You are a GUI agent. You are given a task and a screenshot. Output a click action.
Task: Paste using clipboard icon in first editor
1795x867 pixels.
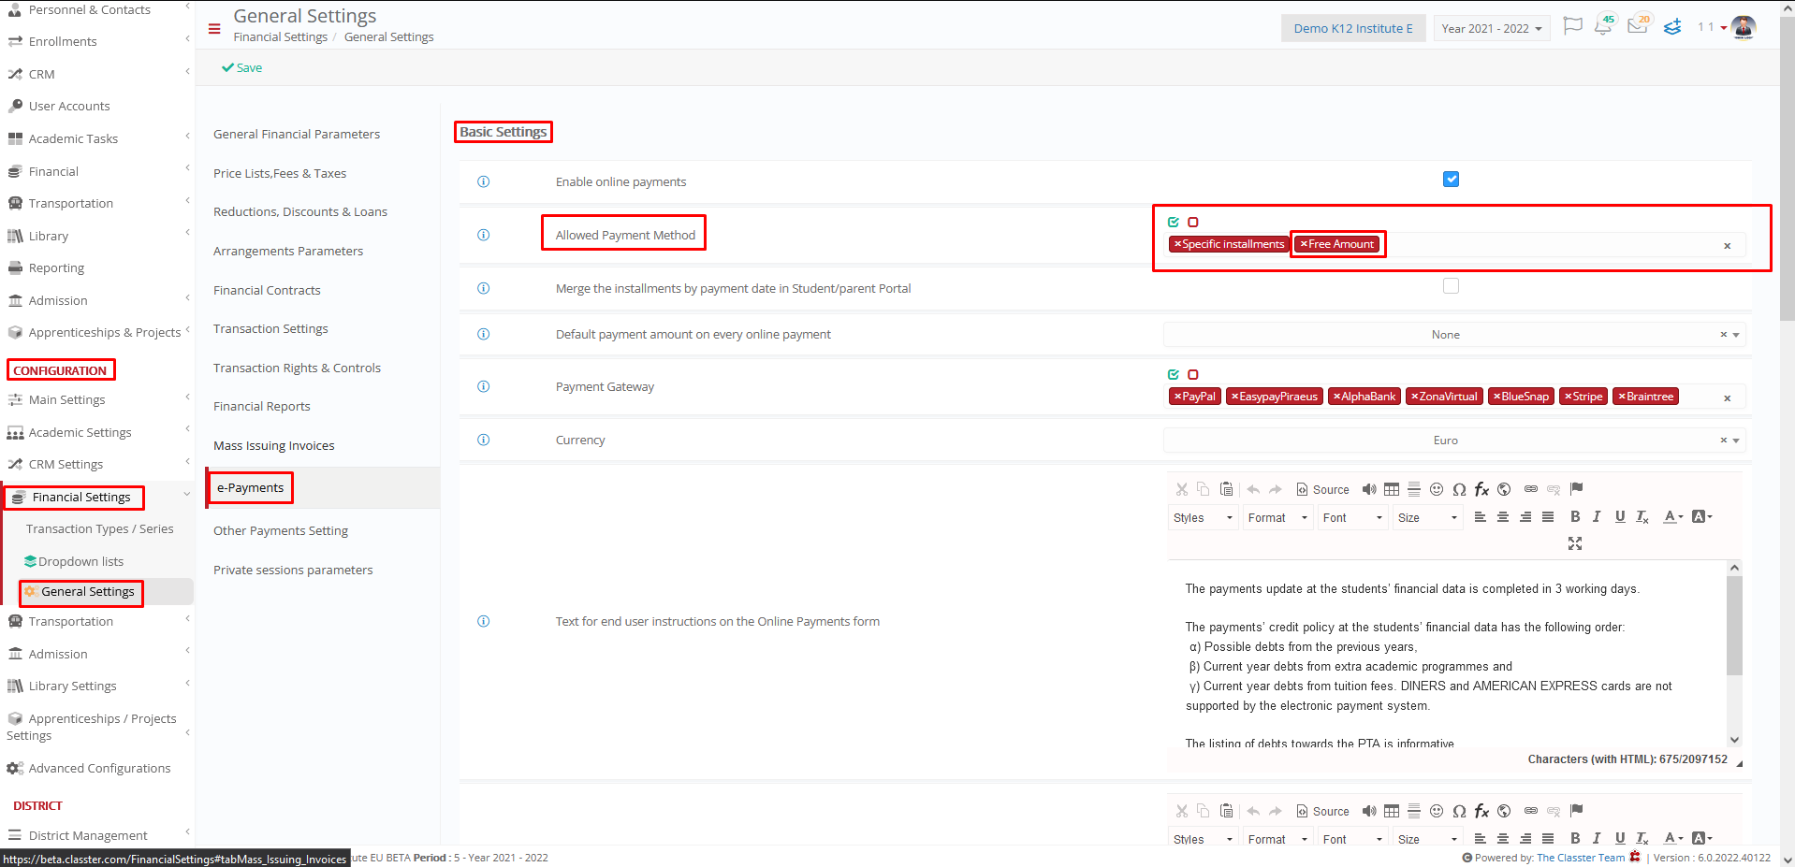[x=1227, y=489]
